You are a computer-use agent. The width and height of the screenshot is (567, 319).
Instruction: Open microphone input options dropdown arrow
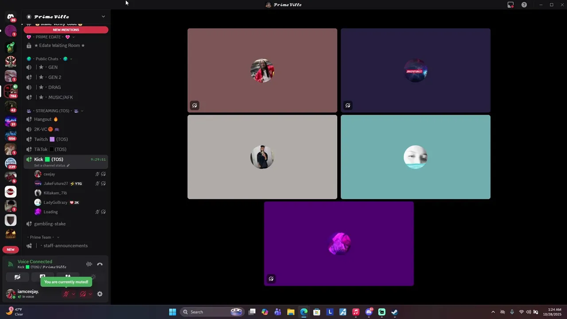pos(74,294)
